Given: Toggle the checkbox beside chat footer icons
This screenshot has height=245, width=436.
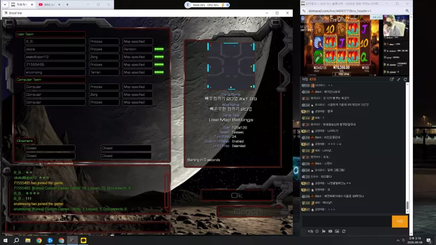Looking at the screenshot, I should click(304, 231).
